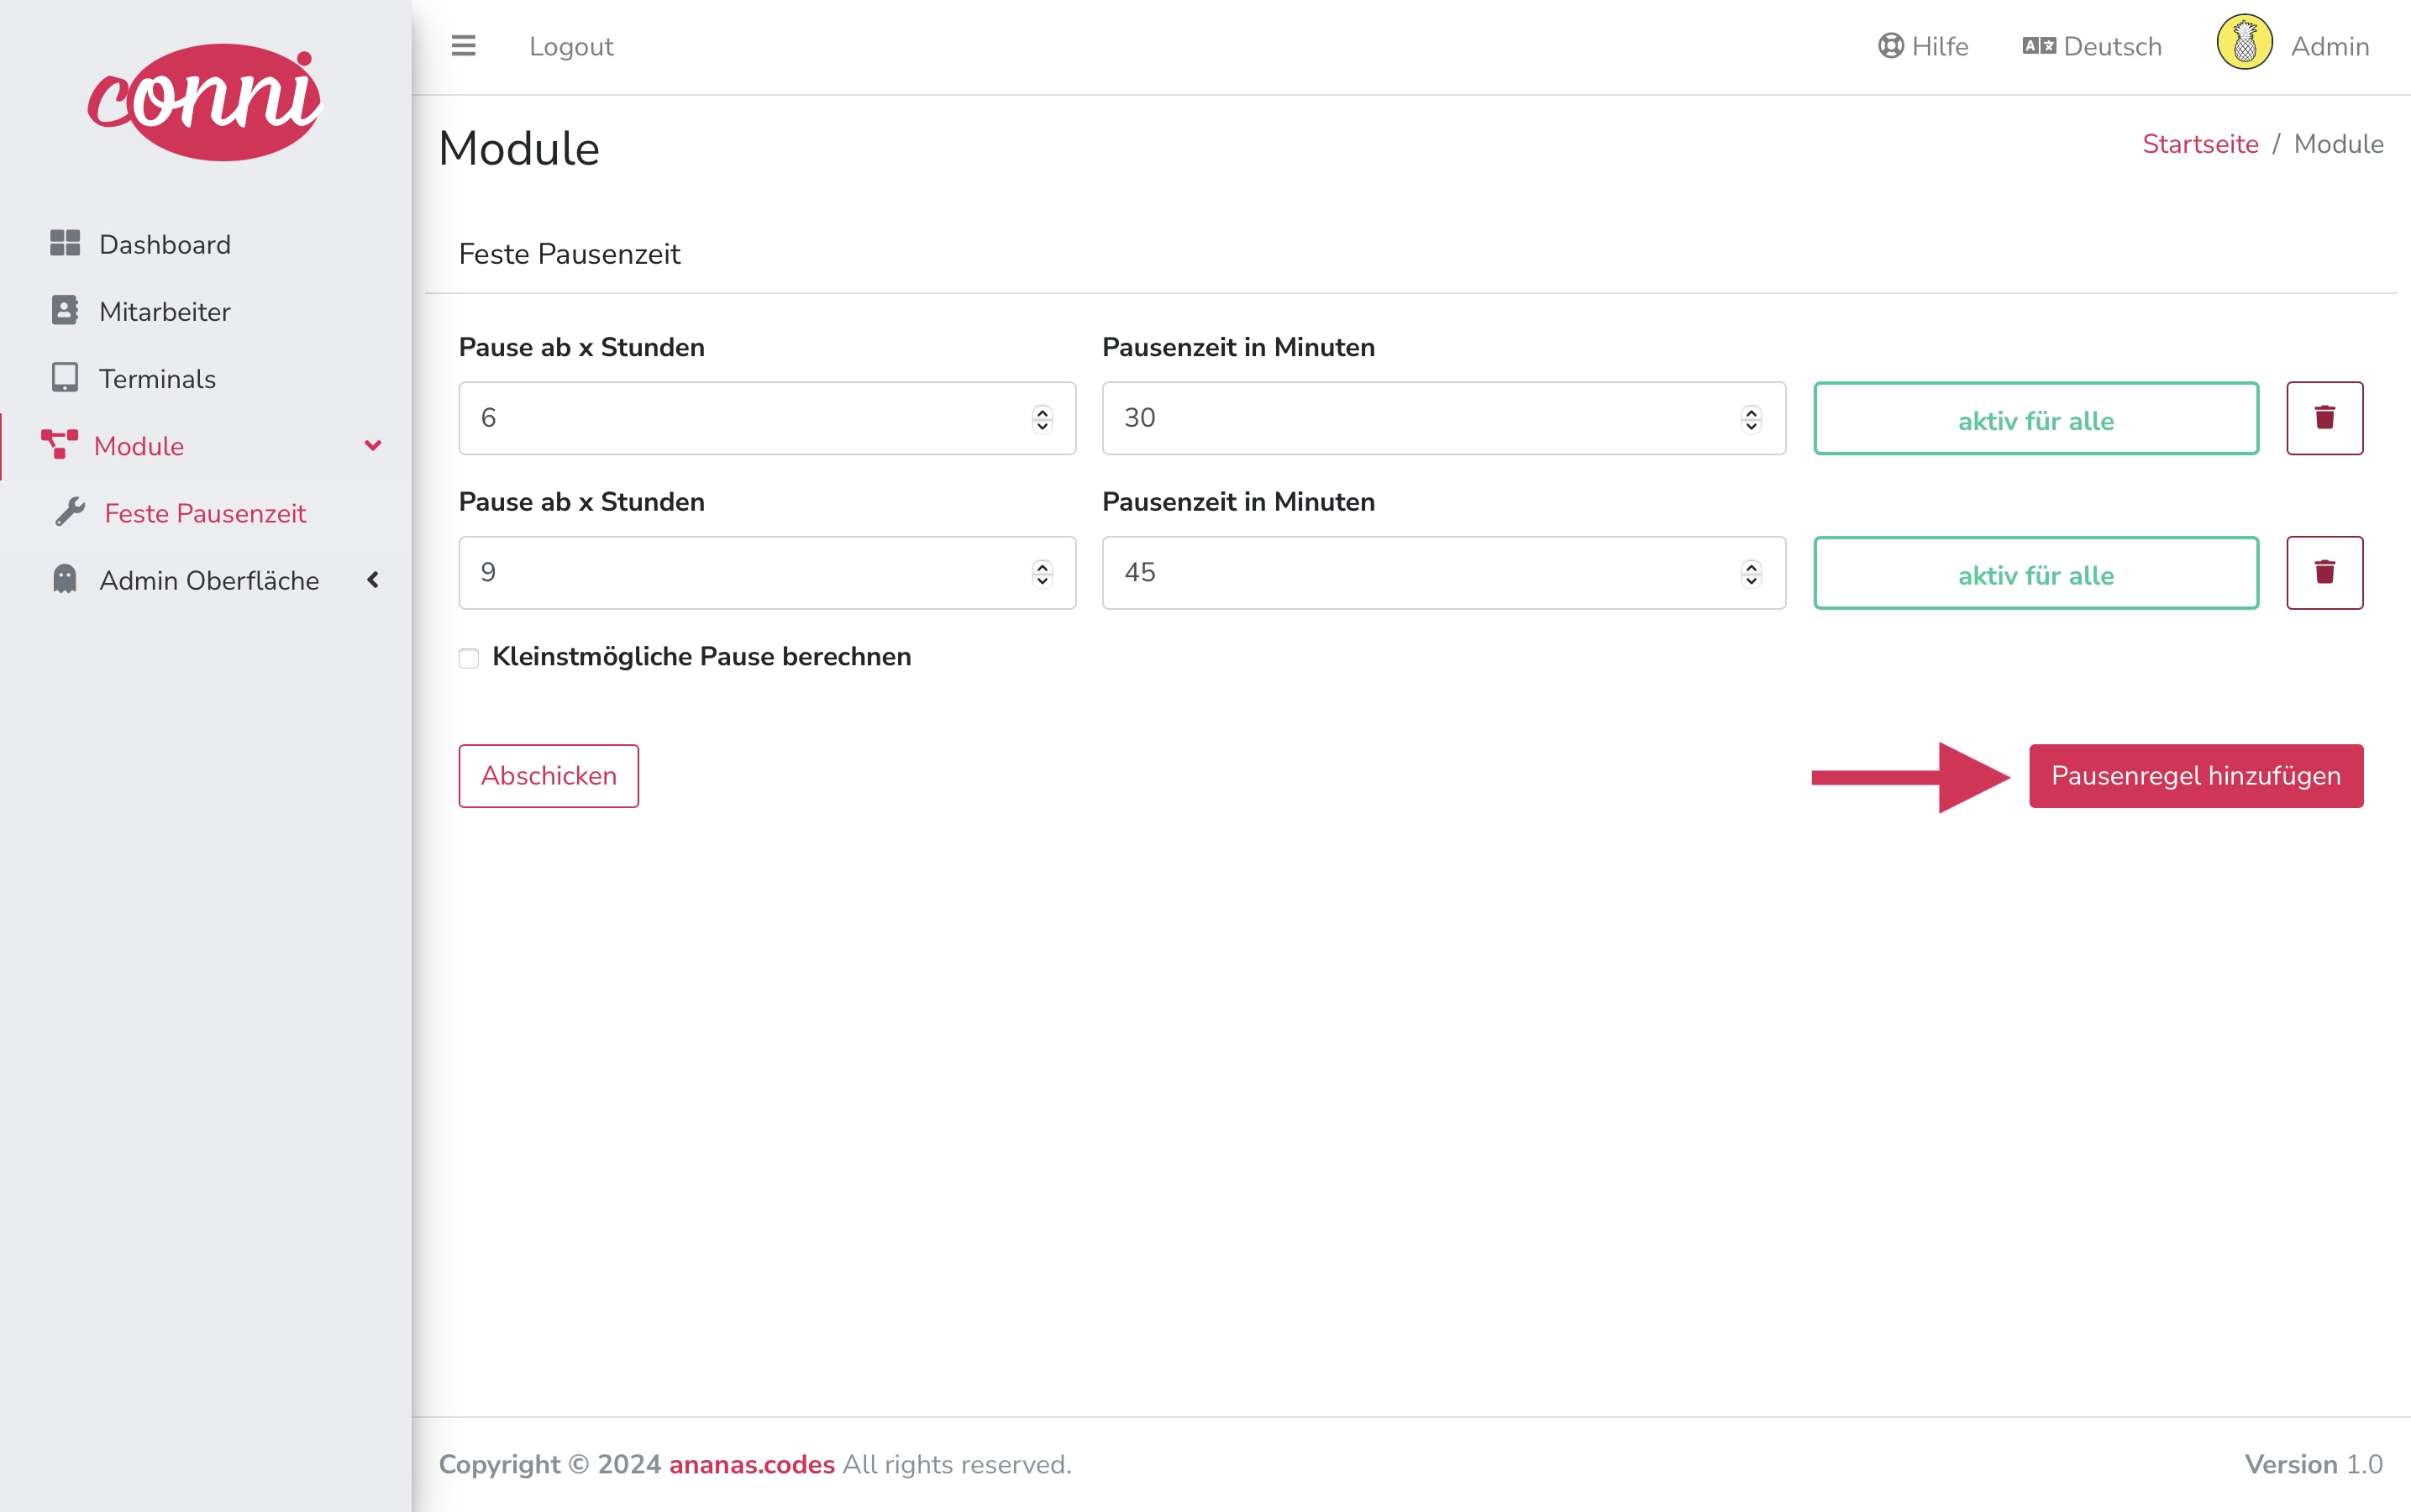Go to Startseite breadcrumb link
The width and height of the screenshot is (2411, 1512).
point(2200,144)
